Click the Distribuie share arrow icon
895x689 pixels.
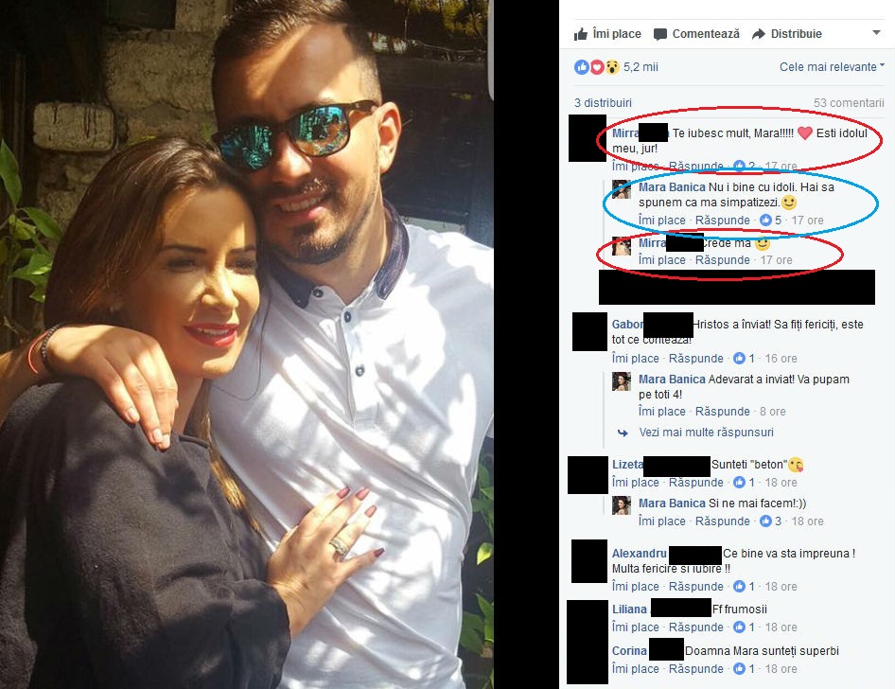click(759, 34)
